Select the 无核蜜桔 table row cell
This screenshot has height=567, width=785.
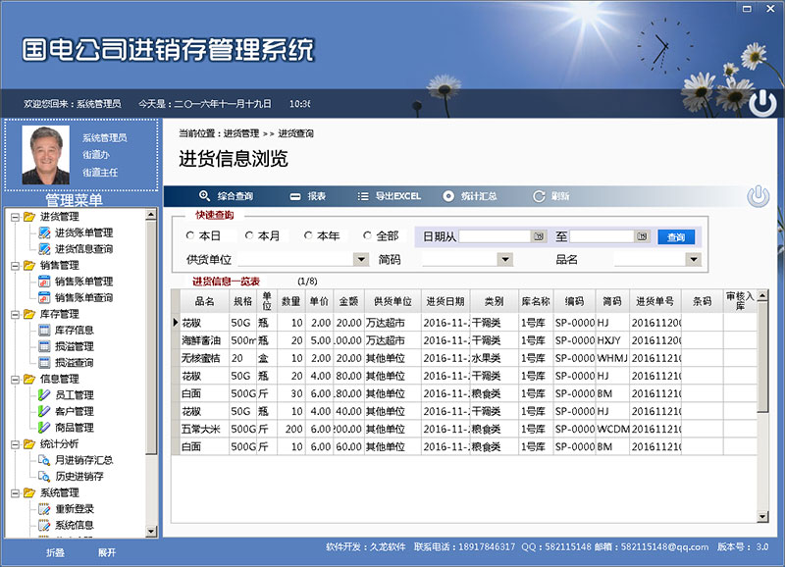tap(204, 358)
